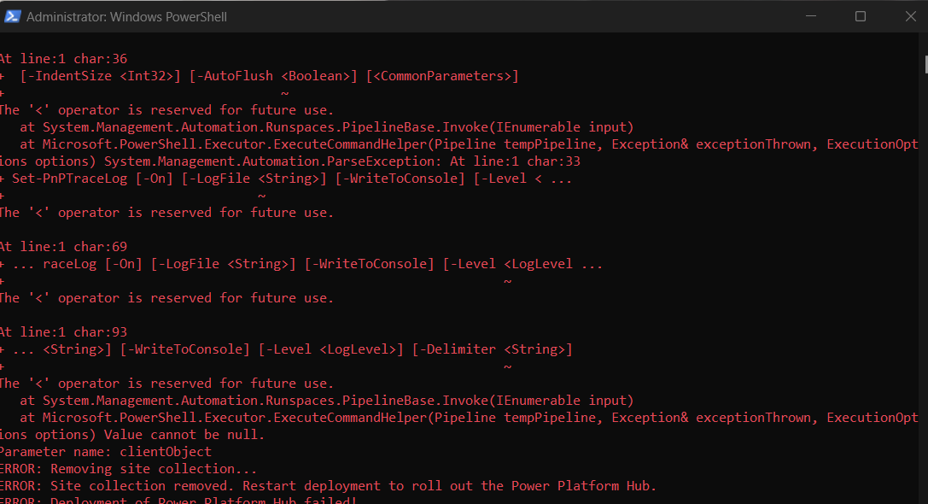The width and height of the screenshot is (928, 504).
Task: Click the CommonParameters text in brackets
Action: [x=442, y=75]
